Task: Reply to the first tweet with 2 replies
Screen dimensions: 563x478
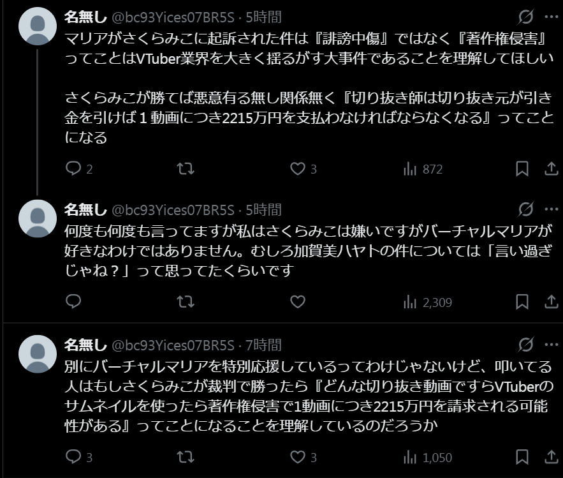Action: pyautogui.click(x=74, y=169)
